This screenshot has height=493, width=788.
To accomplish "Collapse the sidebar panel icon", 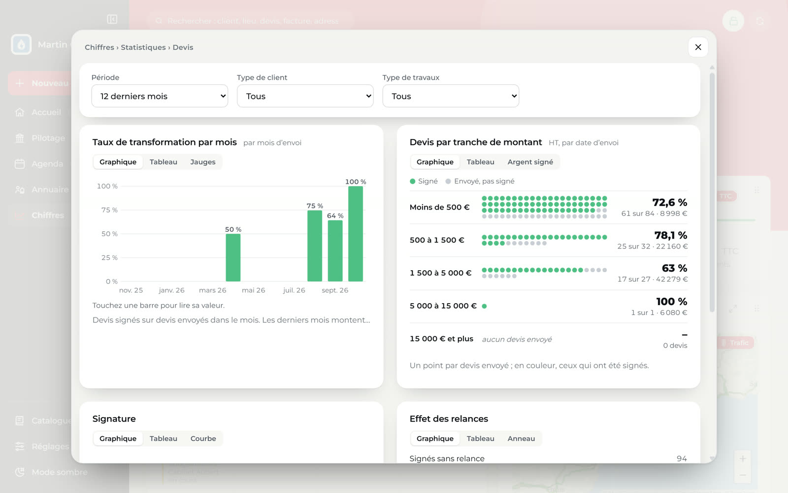I will coord(112,19).
